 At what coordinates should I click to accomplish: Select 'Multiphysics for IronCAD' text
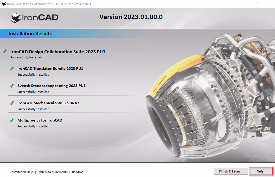[40, 120]
